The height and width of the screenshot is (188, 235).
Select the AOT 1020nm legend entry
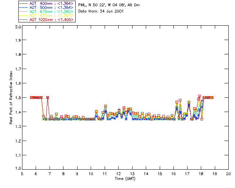click(x=47, y=19)
